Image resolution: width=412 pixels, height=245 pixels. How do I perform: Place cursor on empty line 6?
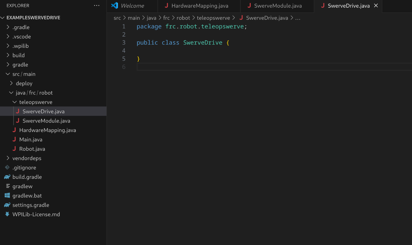[x=274, y=67]
